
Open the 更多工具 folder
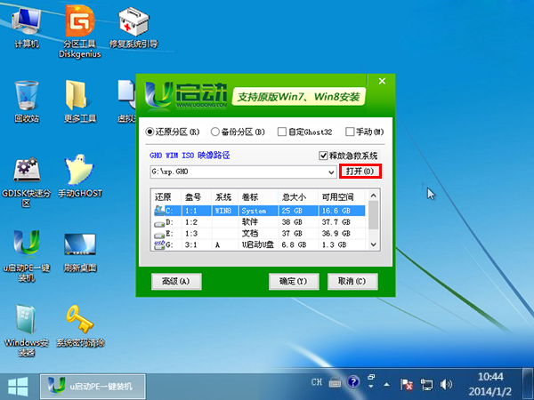point(80,101)
